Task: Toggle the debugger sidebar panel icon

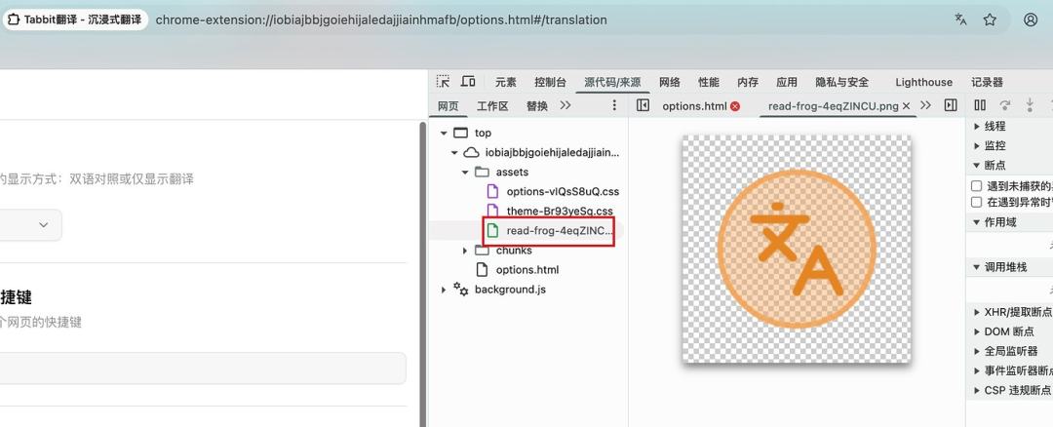Action: tap(951, 105)
